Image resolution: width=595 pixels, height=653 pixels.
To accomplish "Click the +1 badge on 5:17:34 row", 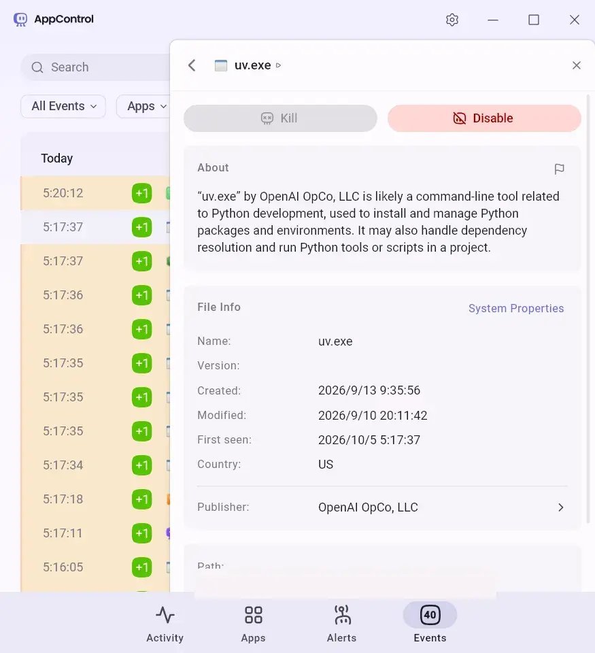I will [x=142, y=465].
